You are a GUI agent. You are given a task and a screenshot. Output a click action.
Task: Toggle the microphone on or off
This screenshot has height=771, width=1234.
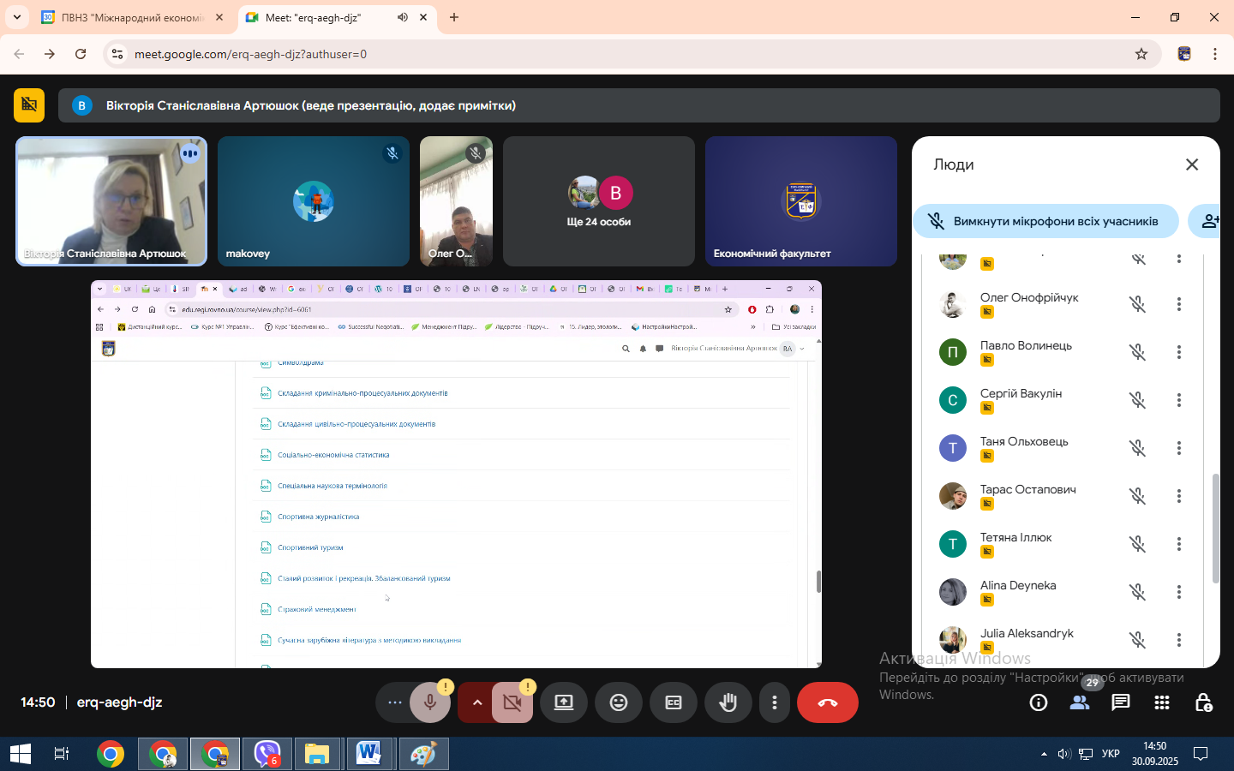point(429,702)
